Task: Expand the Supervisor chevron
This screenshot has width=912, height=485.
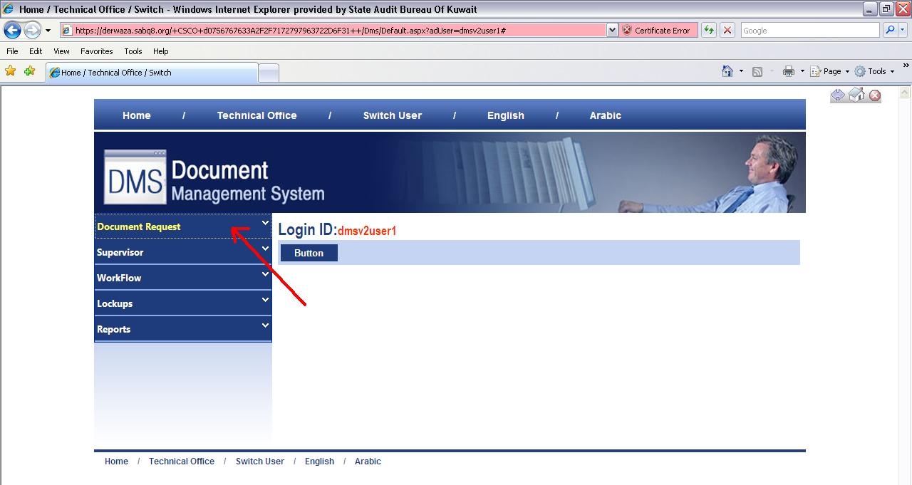Action: 265,249
